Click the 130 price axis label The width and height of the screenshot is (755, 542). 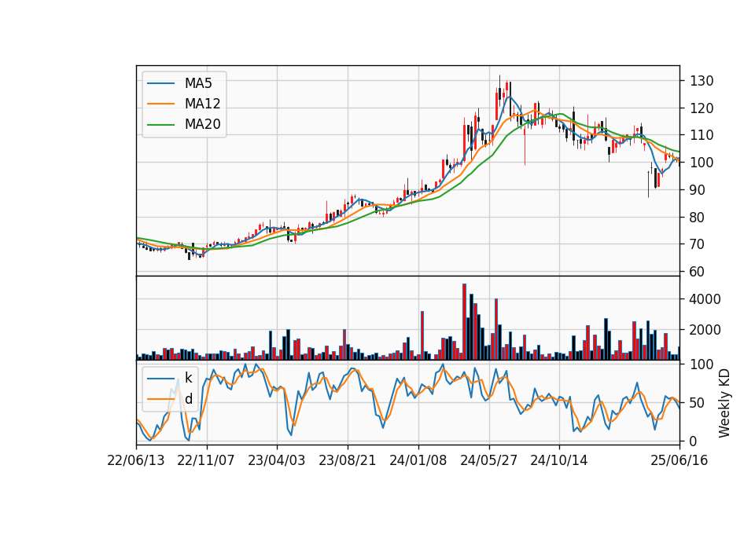coord(702,81)
